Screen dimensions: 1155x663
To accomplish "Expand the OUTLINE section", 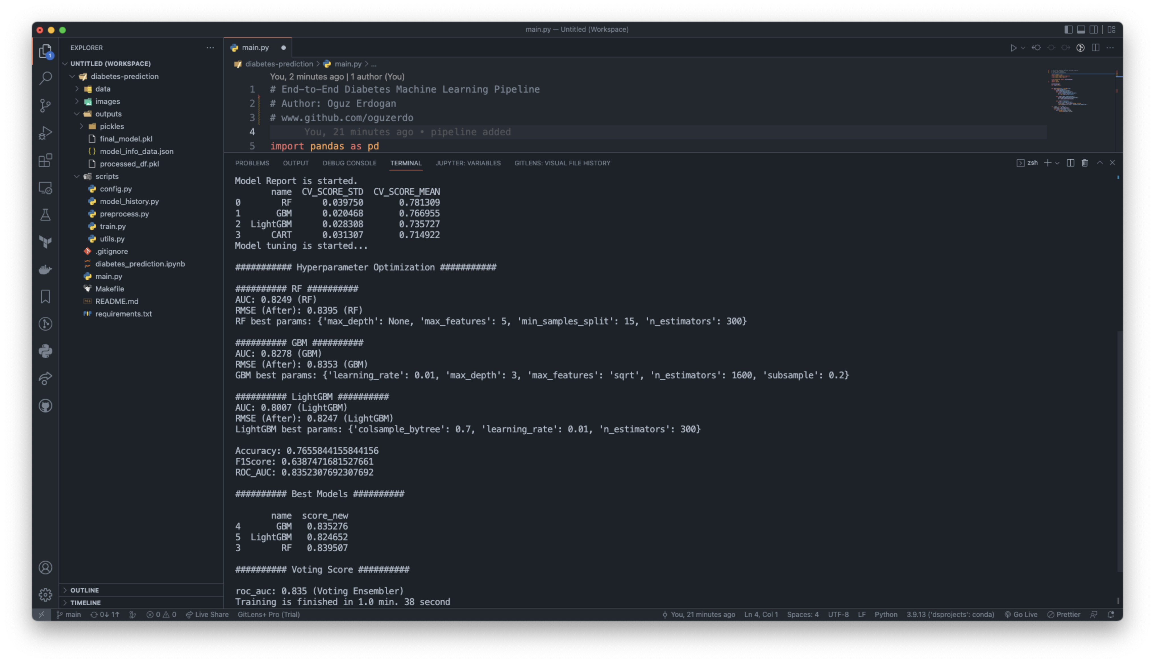I will tap(85, 590).
